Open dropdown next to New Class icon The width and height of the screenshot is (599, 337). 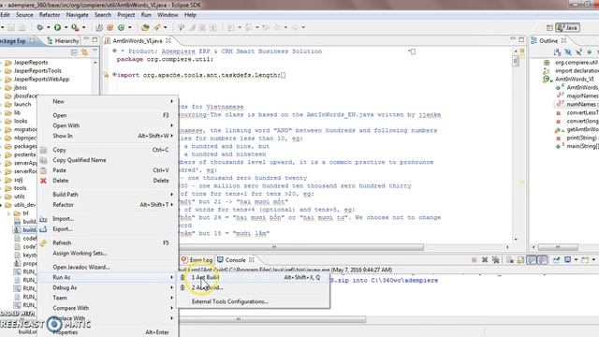pos(129,27)
